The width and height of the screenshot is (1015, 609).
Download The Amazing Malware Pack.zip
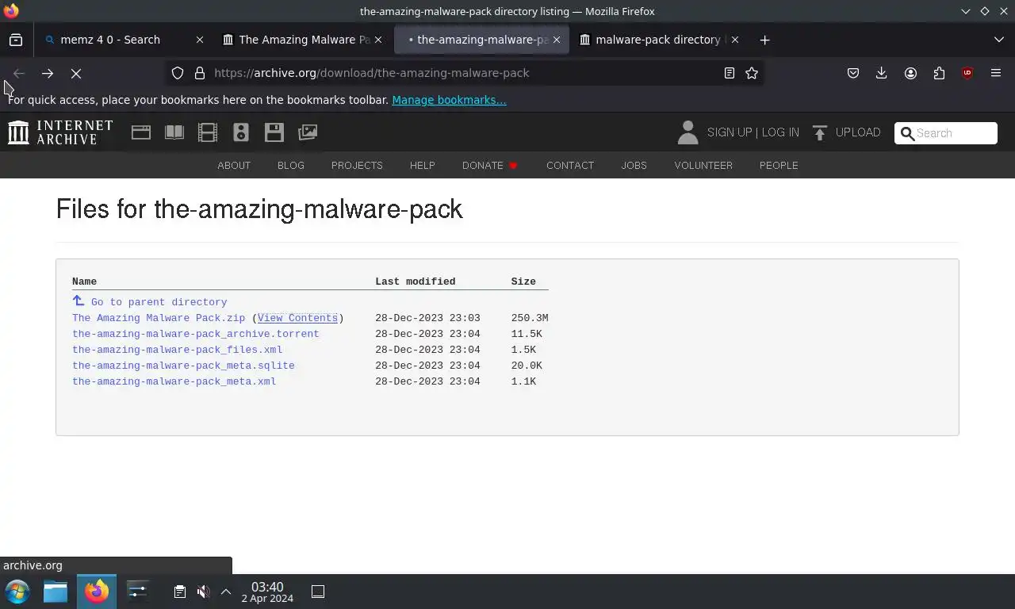tap(159, 318)
